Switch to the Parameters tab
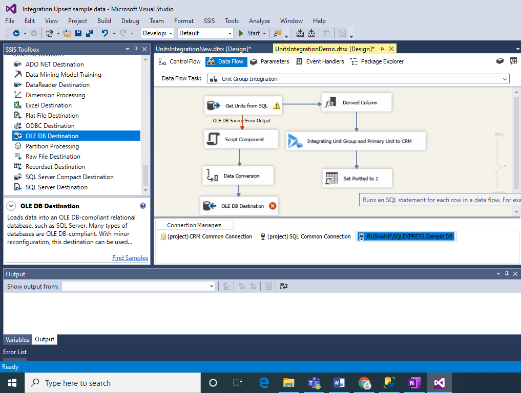 pos(269,61)
